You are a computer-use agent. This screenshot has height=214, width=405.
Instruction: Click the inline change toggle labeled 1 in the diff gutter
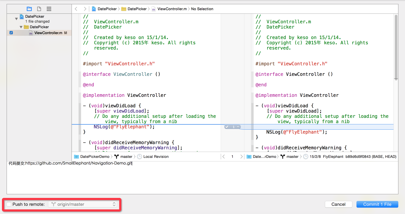(x=232, y=127)
